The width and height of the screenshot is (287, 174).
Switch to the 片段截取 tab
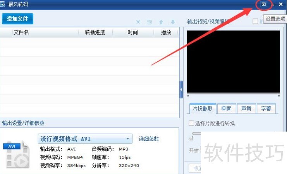click(x=203, y=108)
